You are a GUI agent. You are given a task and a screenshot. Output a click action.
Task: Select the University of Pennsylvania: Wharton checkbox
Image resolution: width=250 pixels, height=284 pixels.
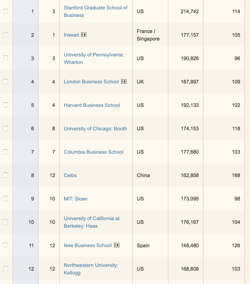6,58
